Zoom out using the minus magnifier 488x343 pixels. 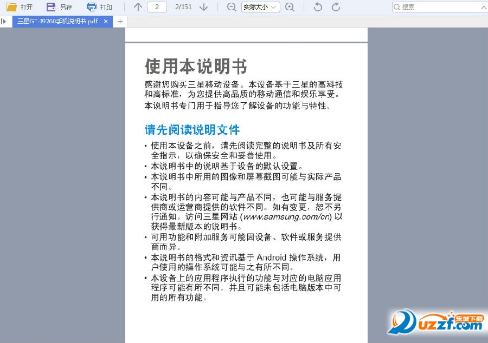[232, 7]
